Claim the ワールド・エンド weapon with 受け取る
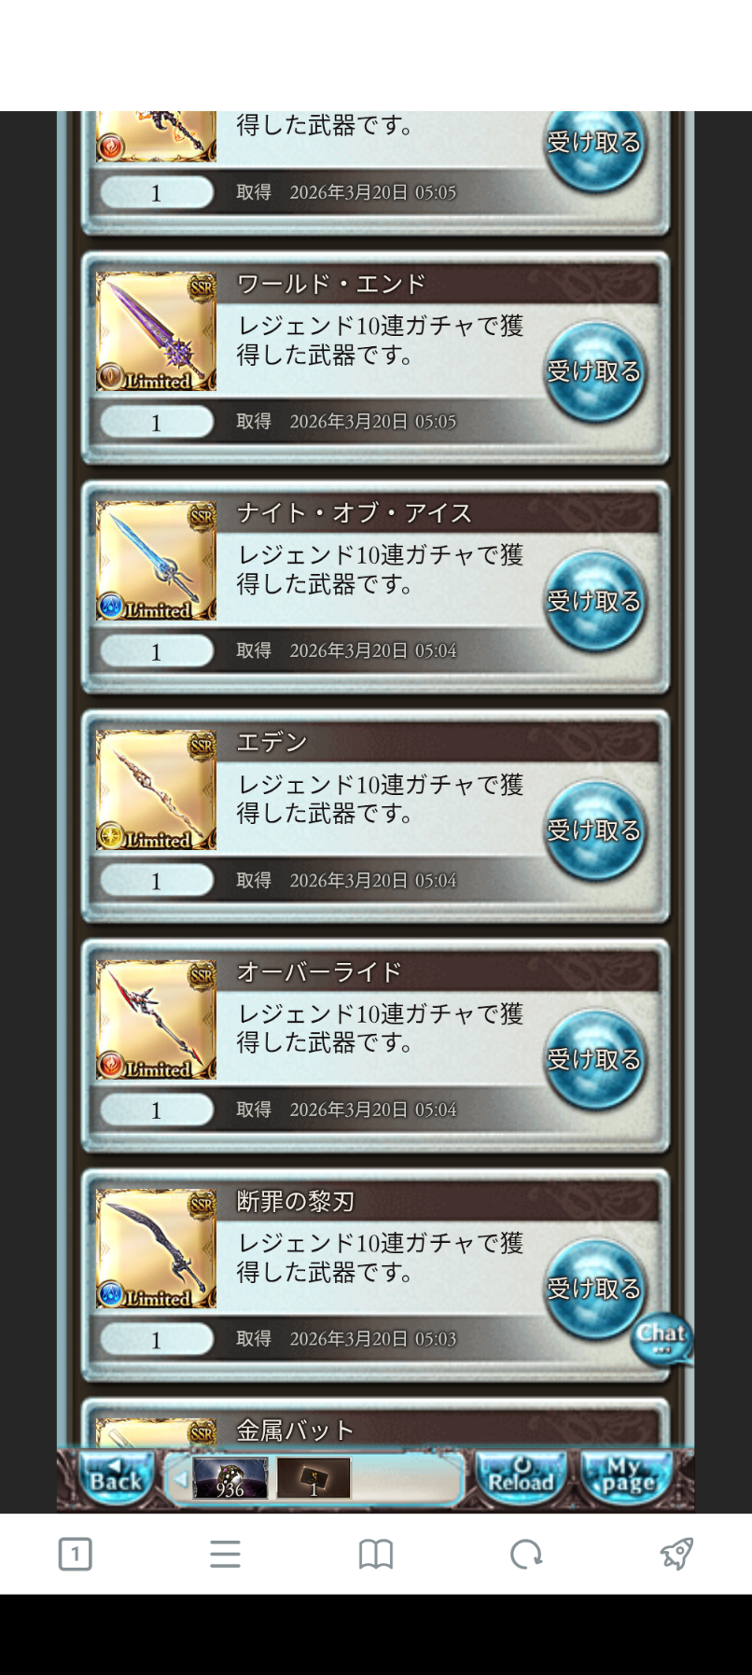752x1675 pixels. click(594, 372)
